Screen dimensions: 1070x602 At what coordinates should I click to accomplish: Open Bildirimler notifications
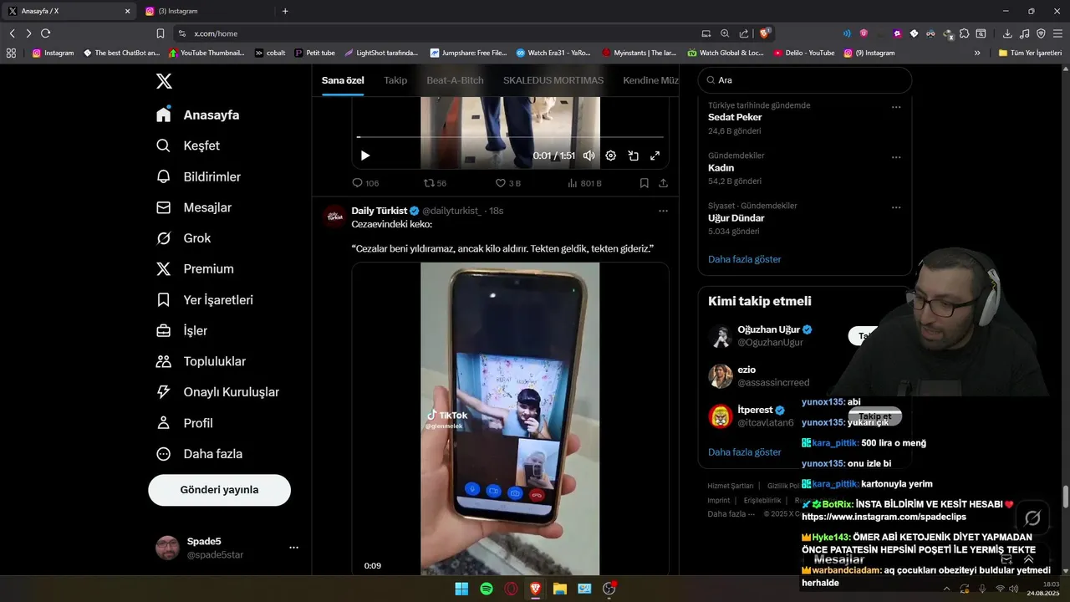pos(199,176)
